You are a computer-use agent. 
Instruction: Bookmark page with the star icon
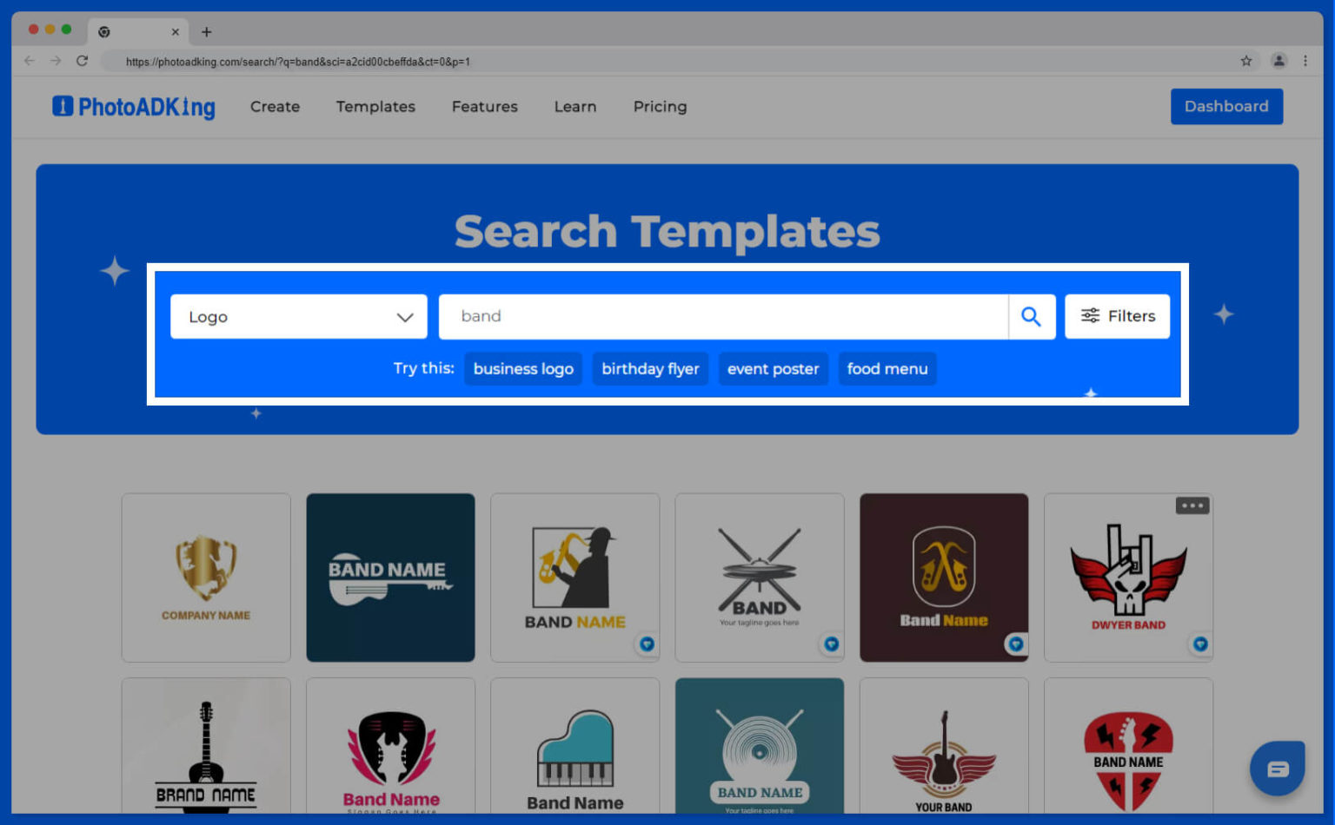coord(1245,61)
